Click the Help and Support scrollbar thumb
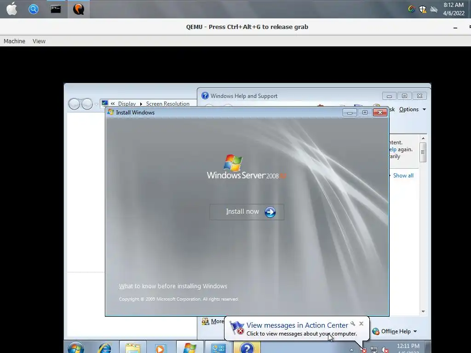471x353 pixels. point(423,152)
